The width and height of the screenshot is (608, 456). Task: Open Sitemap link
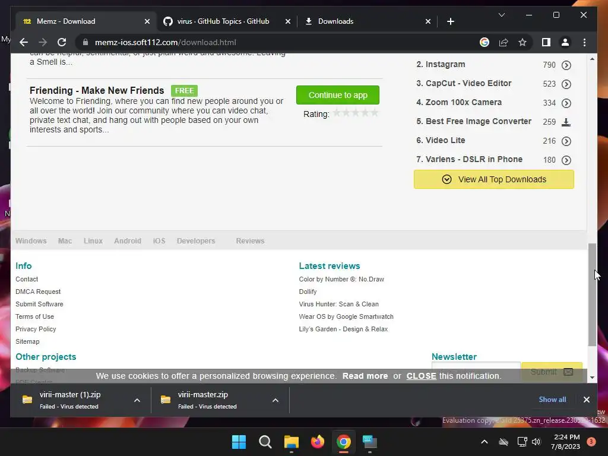27,341
